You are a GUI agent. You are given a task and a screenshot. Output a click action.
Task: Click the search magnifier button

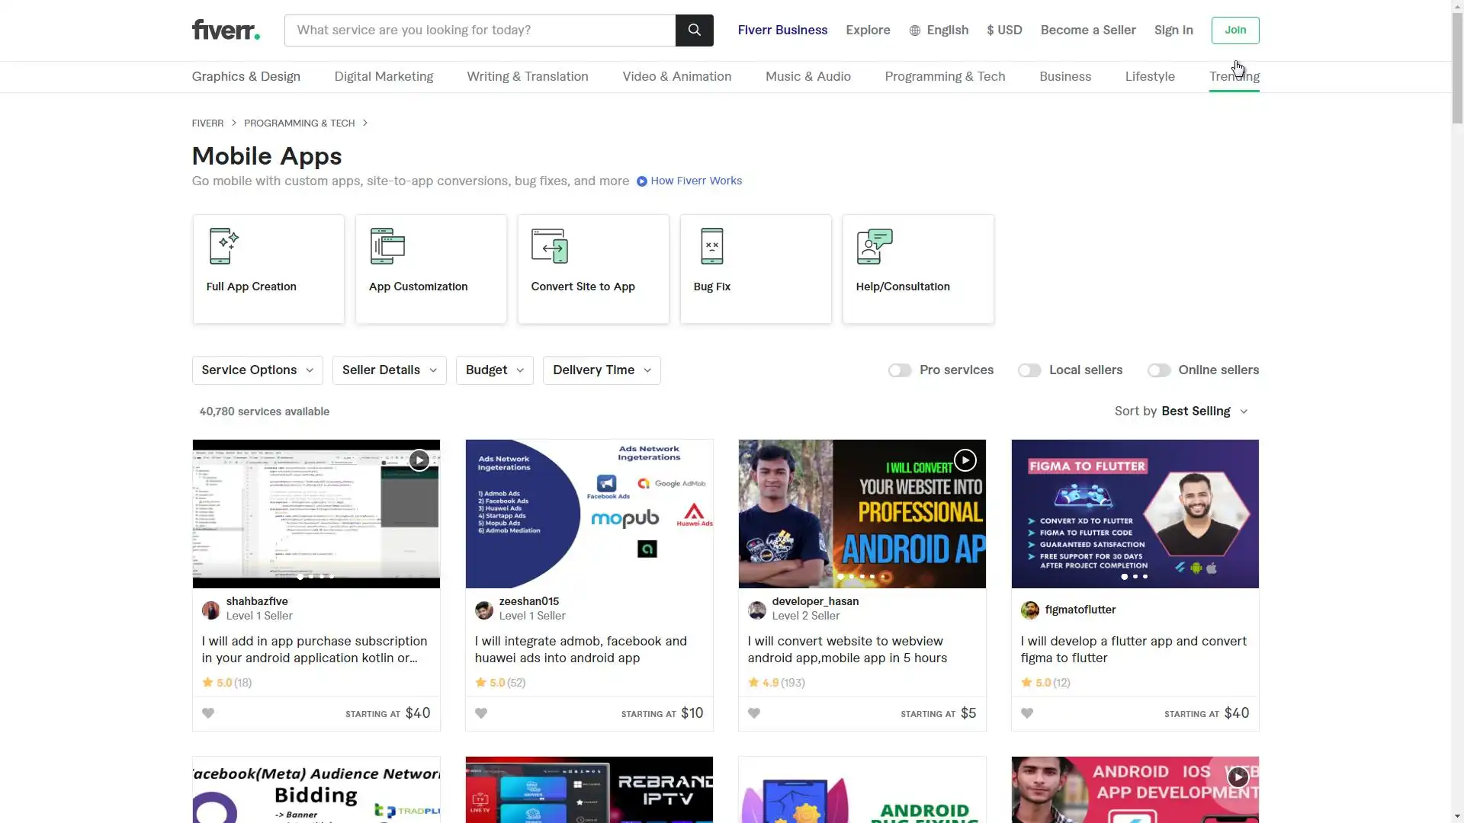[694, 30]
